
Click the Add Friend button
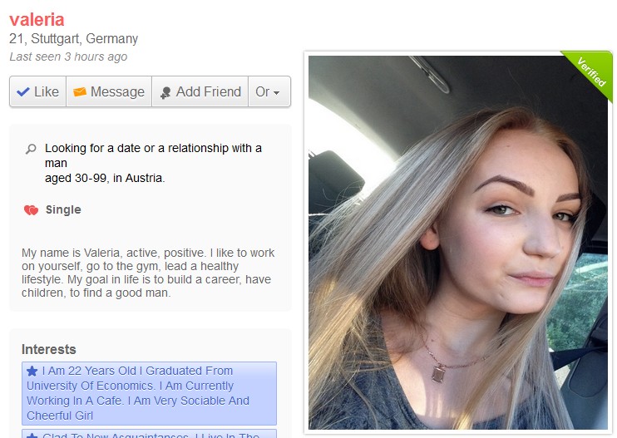[x=200, y=91]
